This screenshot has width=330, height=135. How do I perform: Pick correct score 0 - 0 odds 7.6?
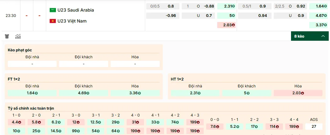pyautogui.click(x=215, y=127)
